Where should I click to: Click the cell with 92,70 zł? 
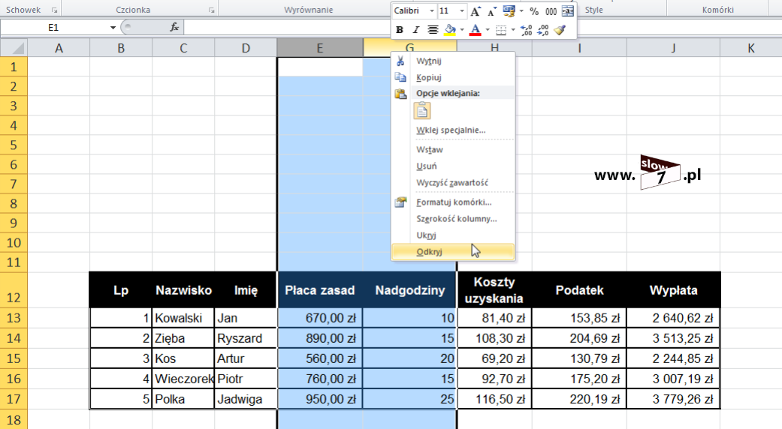point(494,379)
